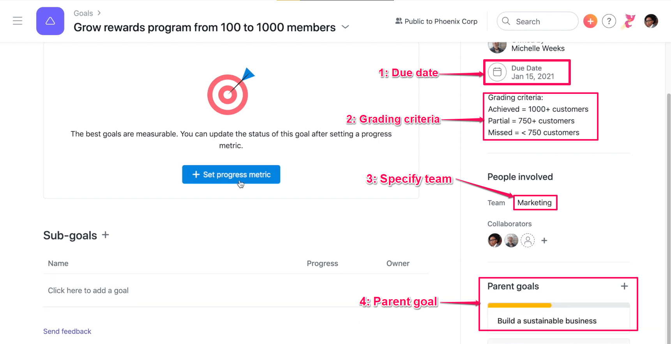Click the Due Date calendar icon
671x344 pixels.
point(497,72)
